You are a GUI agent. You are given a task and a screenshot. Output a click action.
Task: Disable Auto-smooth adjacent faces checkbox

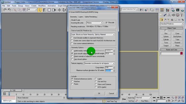click(x=72, y=53)
